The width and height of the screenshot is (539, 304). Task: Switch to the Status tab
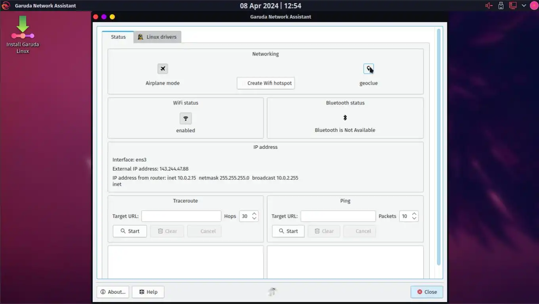(x=118, y=37)
